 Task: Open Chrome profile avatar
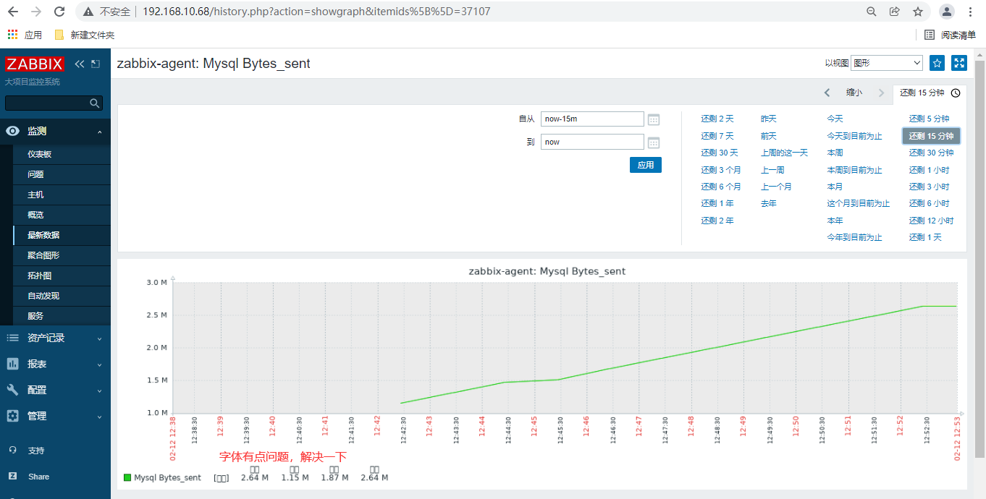[x=947, y=12]
